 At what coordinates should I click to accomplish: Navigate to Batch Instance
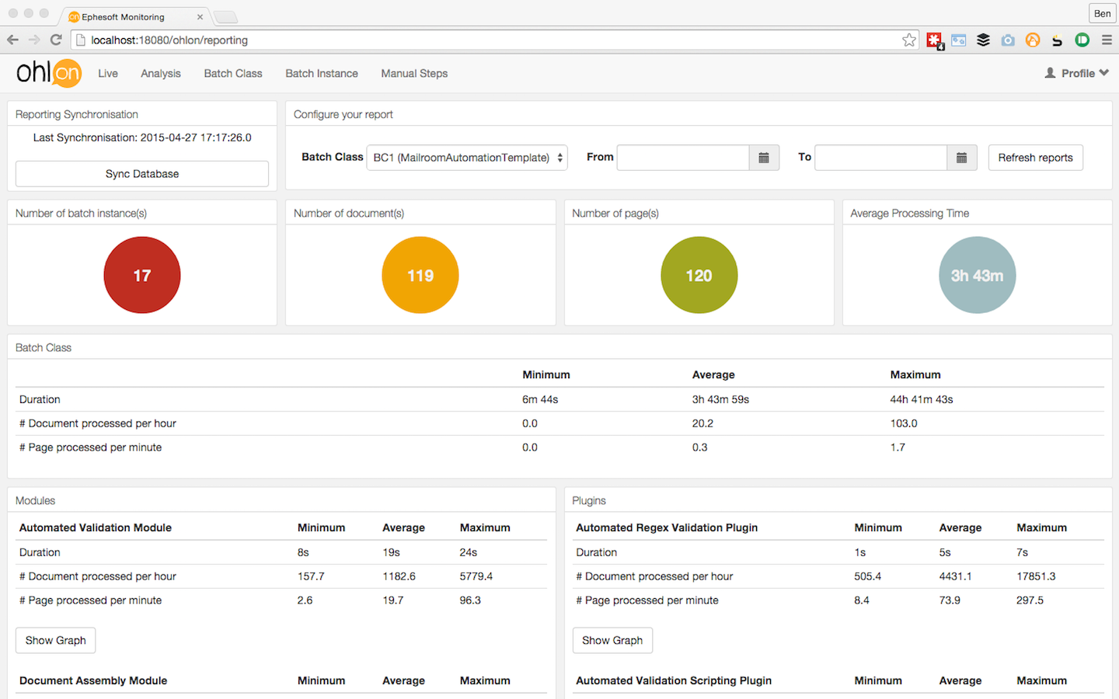[x=321, y=73]
